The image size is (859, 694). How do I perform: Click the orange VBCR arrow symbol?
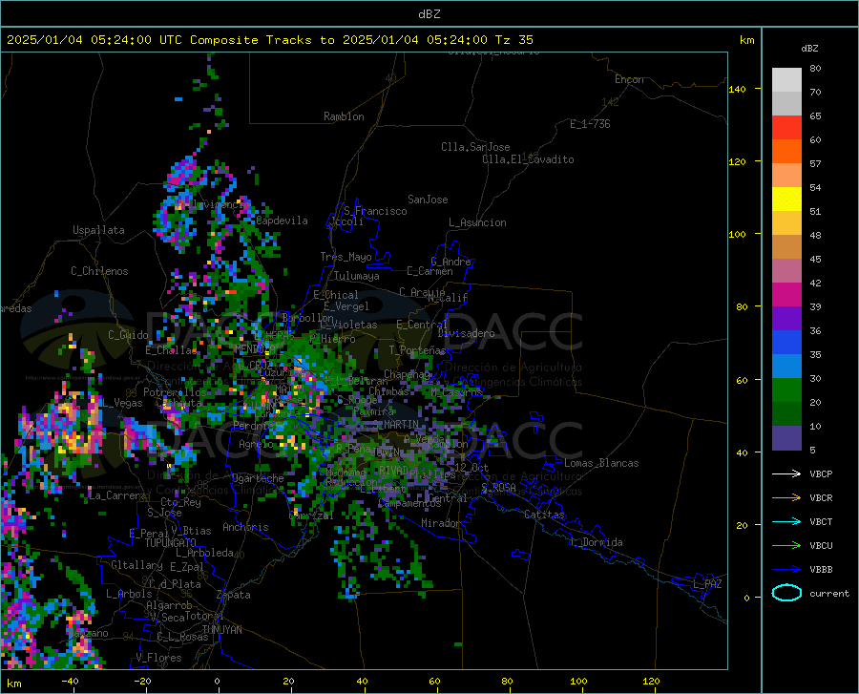click(x=786, y=497)
